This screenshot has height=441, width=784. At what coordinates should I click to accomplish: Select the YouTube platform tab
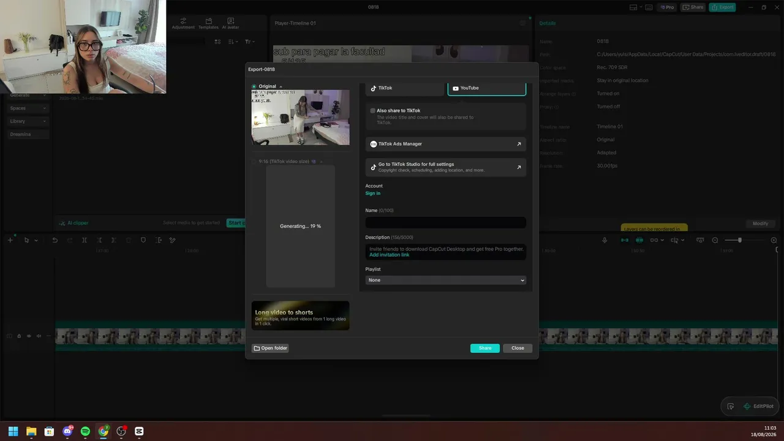[487, 88]
